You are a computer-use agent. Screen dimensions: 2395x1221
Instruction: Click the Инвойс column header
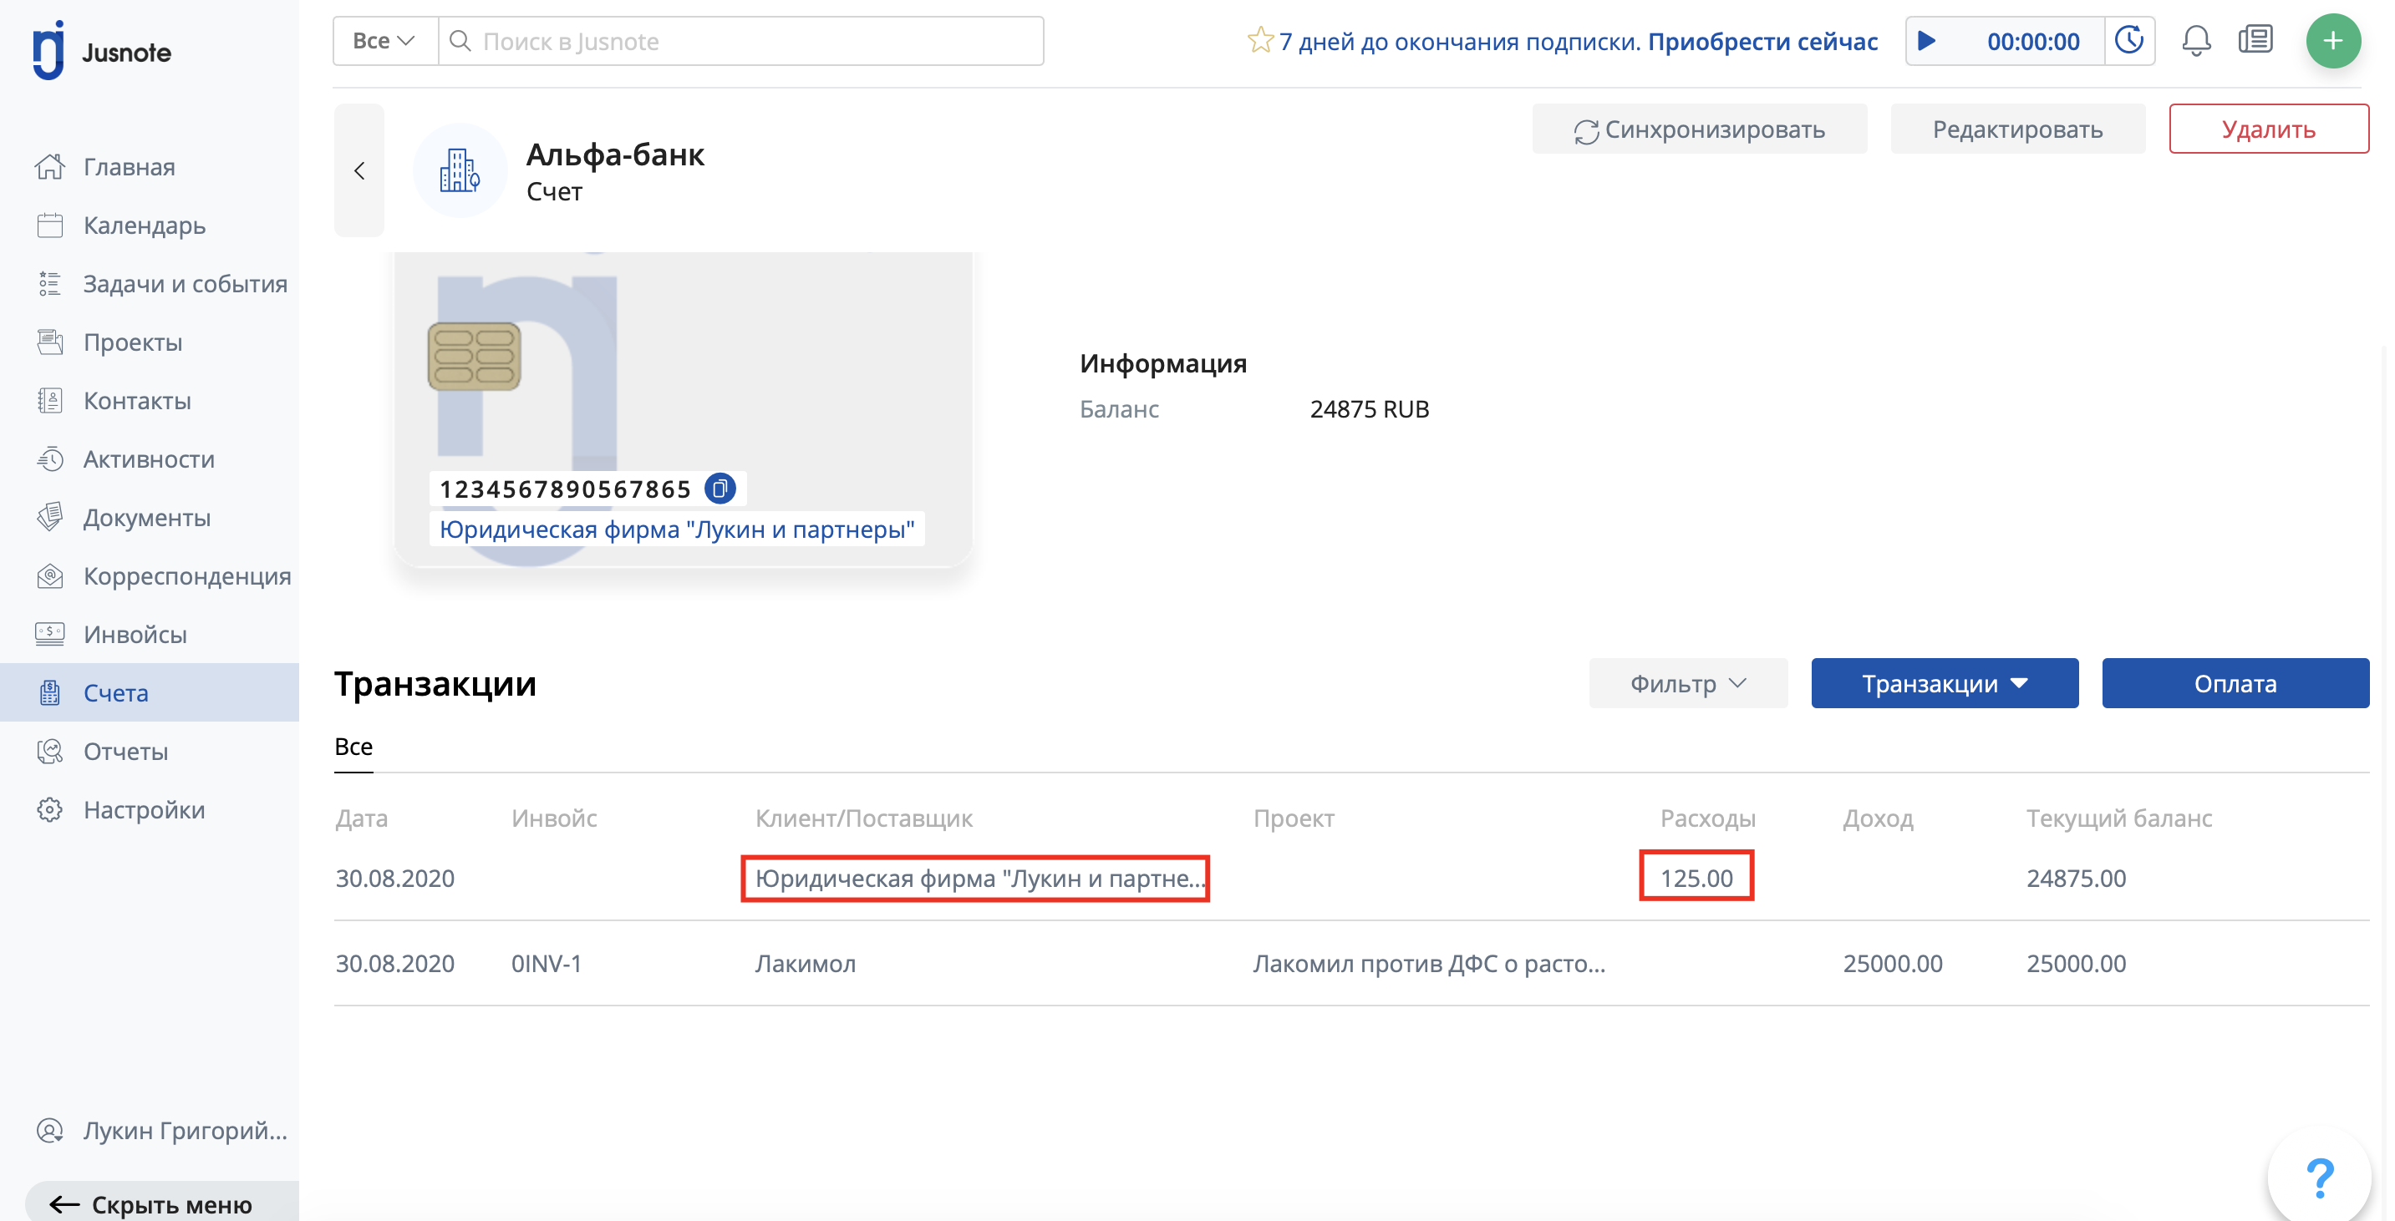pyautogui.click(x=554, y=818)
